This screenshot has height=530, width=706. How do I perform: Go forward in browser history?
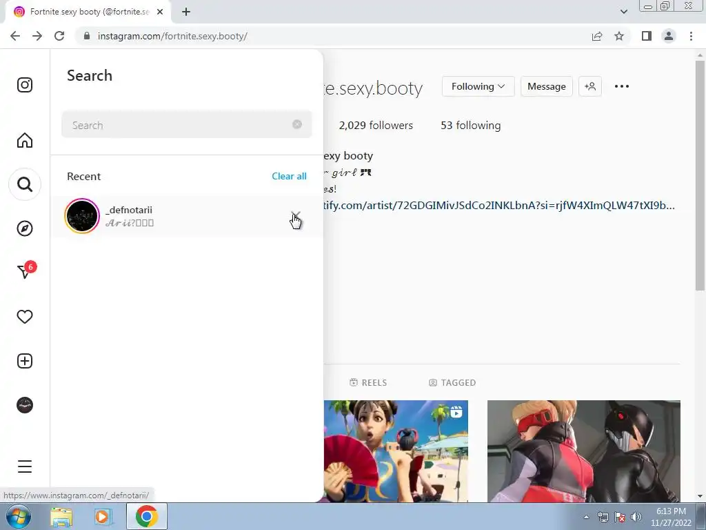point(37,36)
